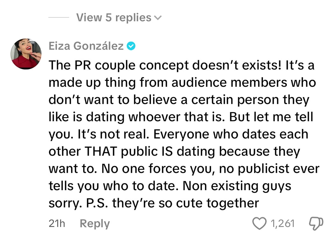Click the 1,261 likes count
This screenshot has width=326, height=241.
(x=283, y=223)
